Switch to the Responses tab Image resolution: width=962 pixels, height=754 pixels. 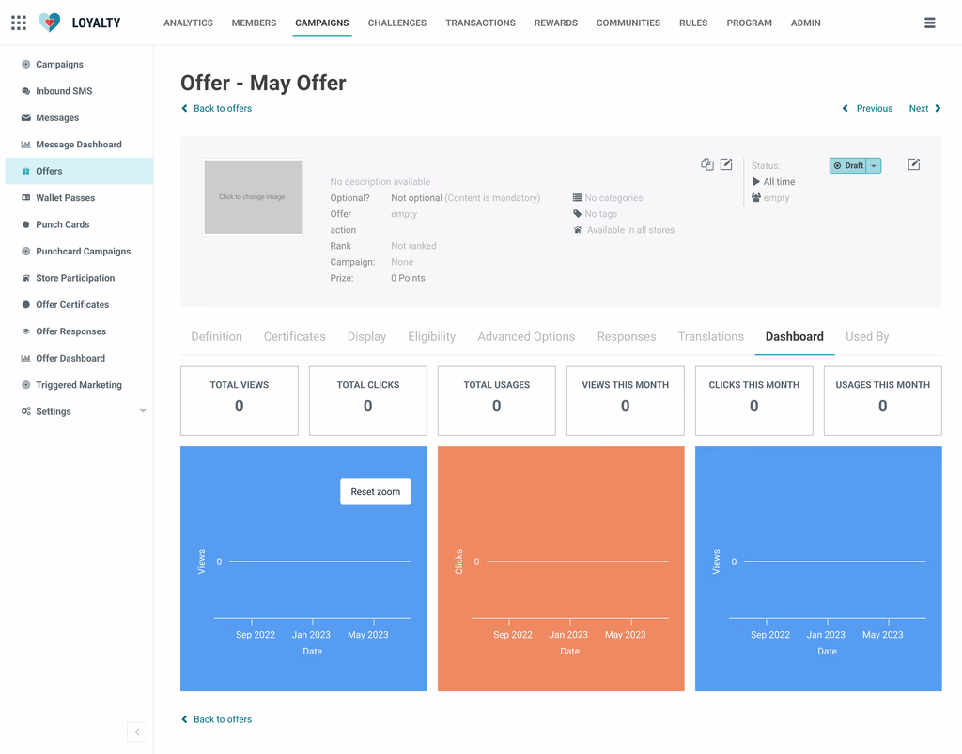627,336
